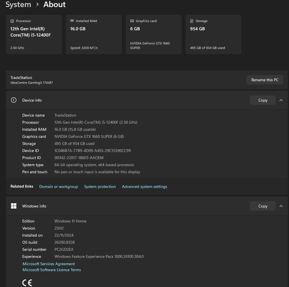
Task: Open Microsoft Software Licence Terms link
Action: tap(51, 270)
